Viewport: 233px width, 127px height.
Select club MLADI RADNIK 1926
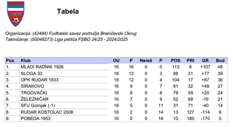(42, 67)
